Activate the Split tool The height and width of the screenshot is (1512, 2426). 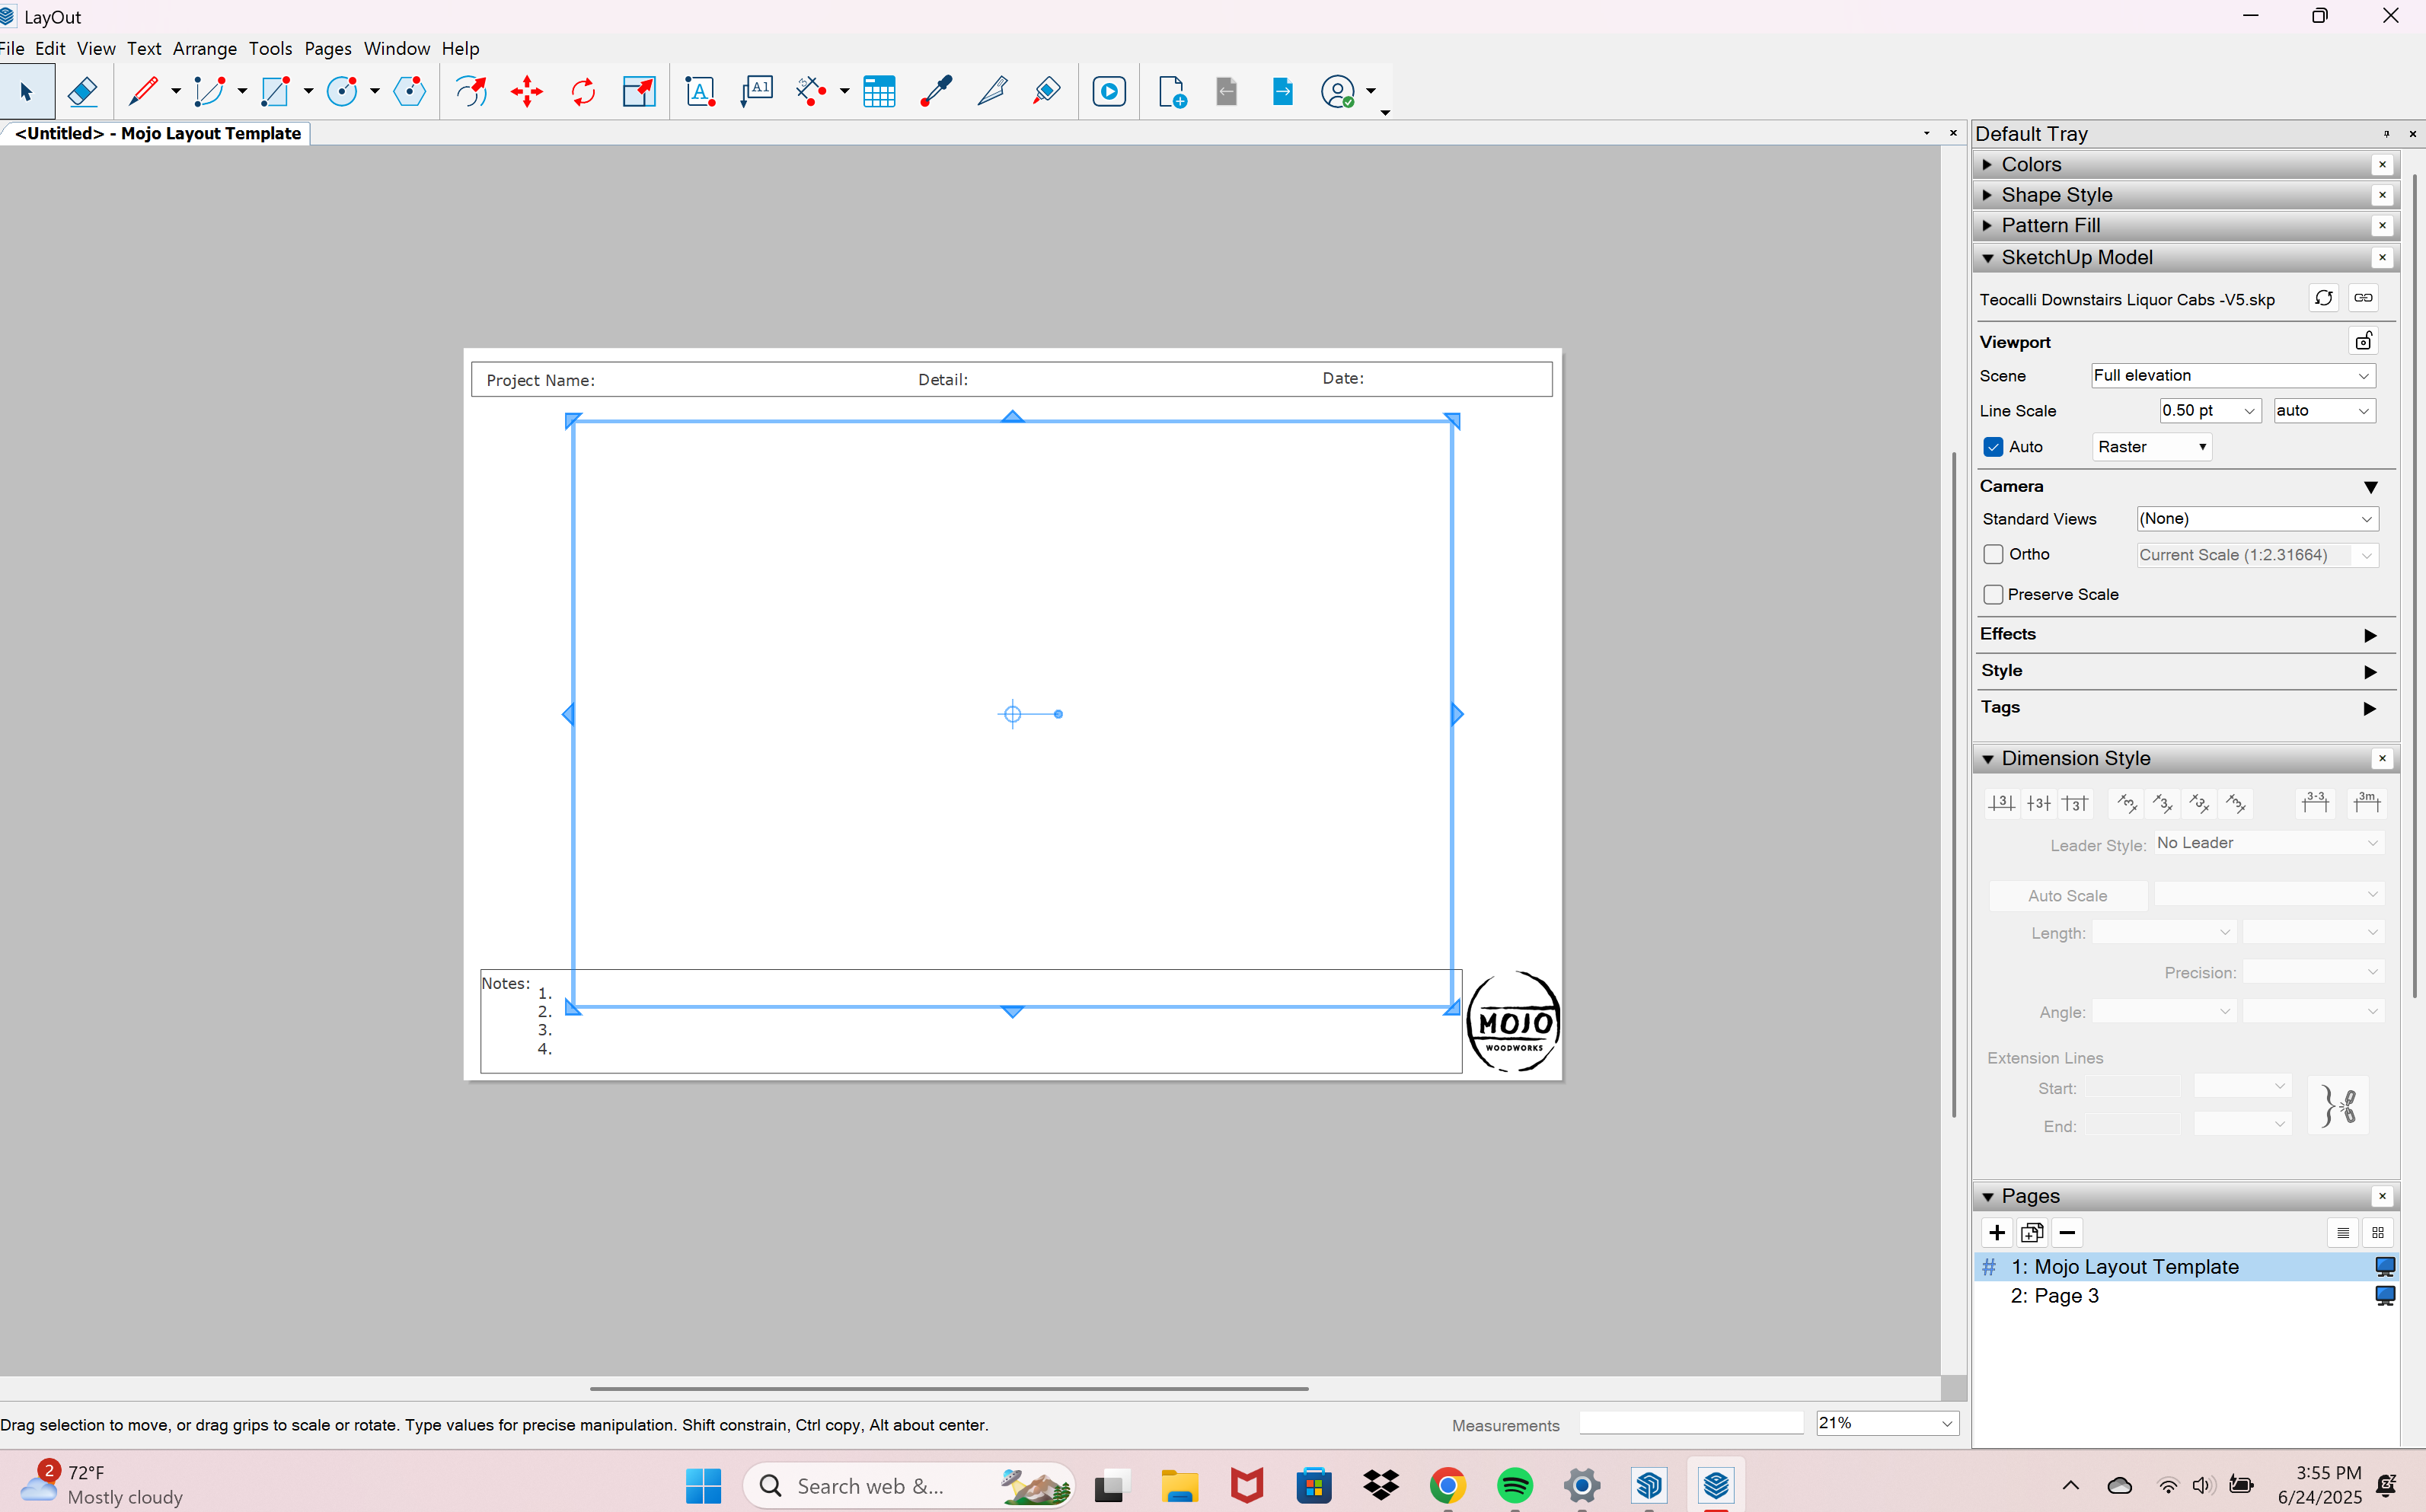coord(992,92)
